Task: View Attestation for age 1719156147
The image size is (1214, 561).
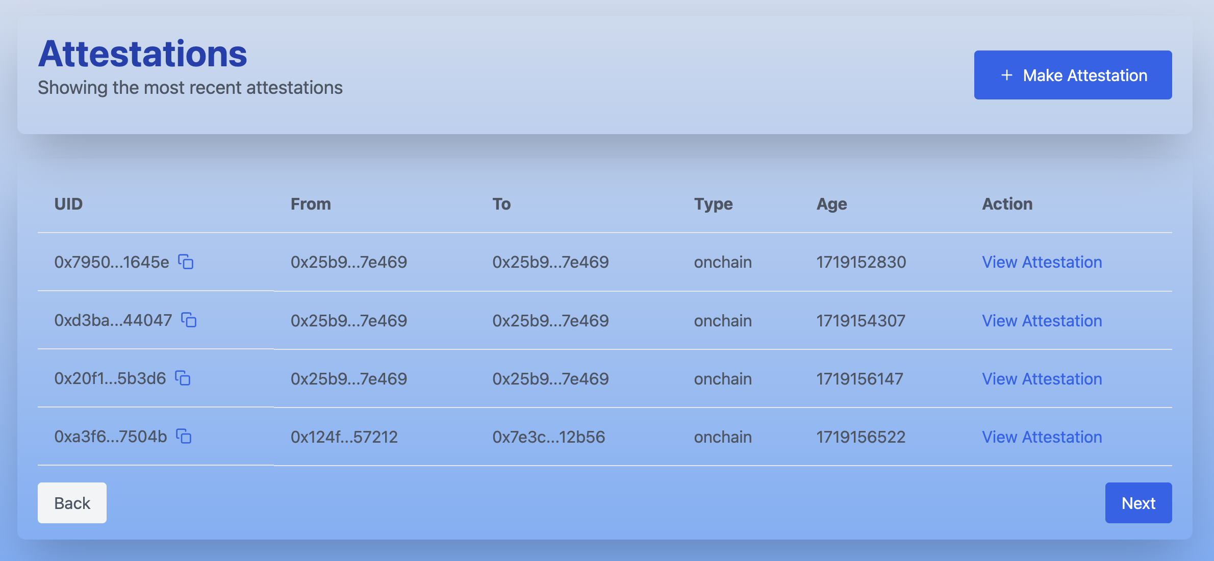Action: coord(1042,379)
